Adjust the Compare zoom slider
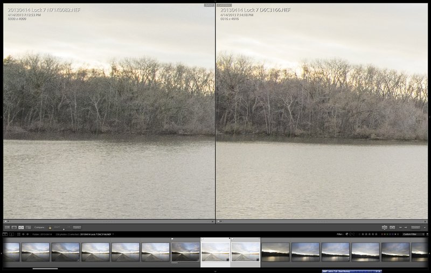 click(64, 229)
